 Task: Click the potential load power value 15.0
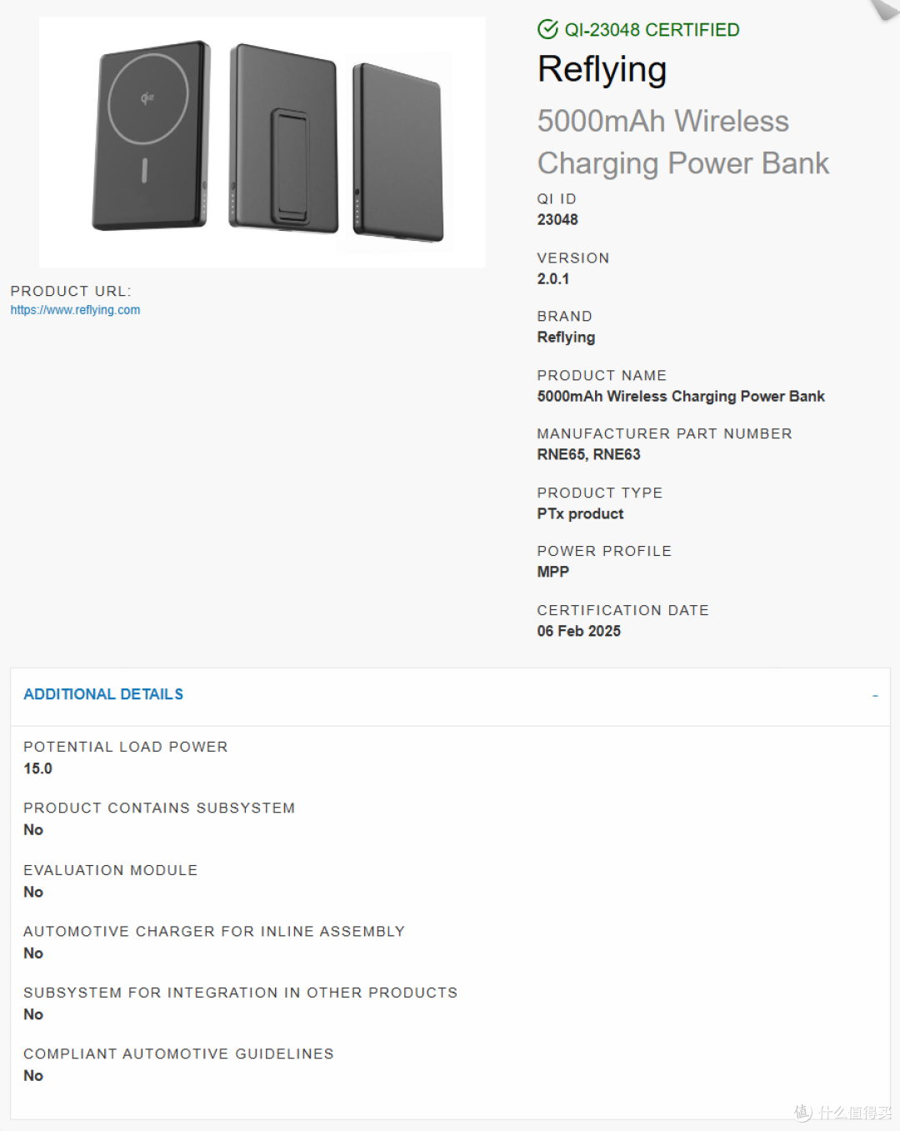pos(37,768)
